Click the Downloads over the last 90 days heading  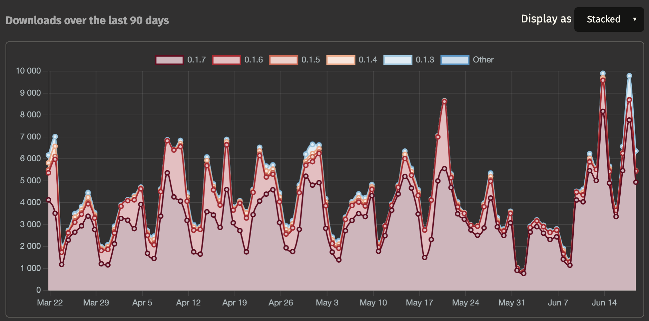(x=87, y=20)
